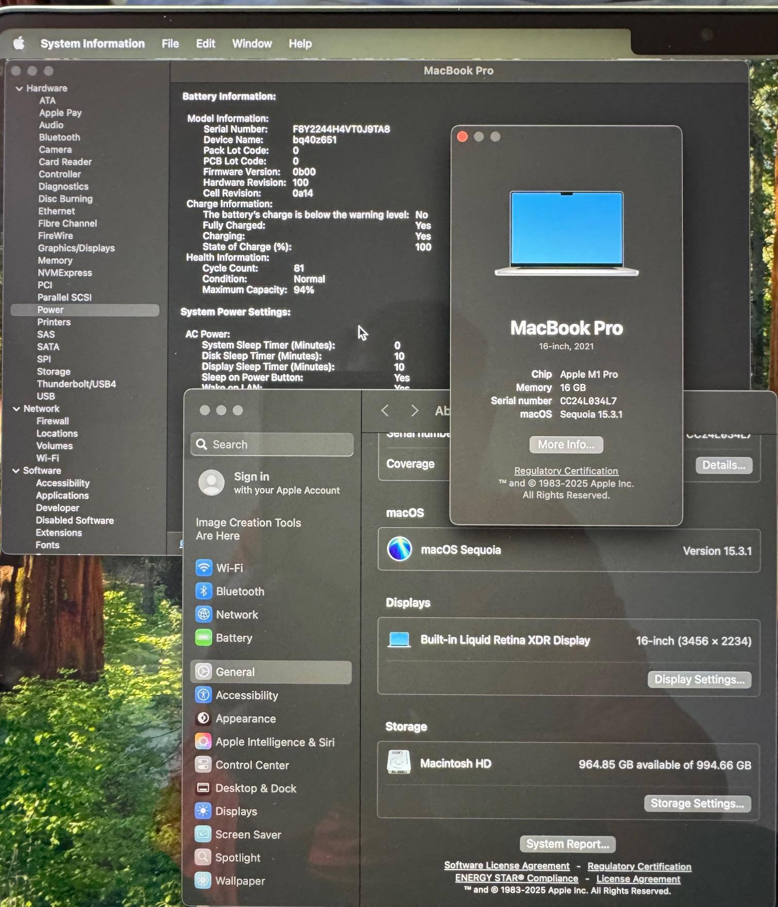This screenshot has width=778, height=907.
Task: Select the Wallpaper icon in sidebar
Action: click(203, 880)
